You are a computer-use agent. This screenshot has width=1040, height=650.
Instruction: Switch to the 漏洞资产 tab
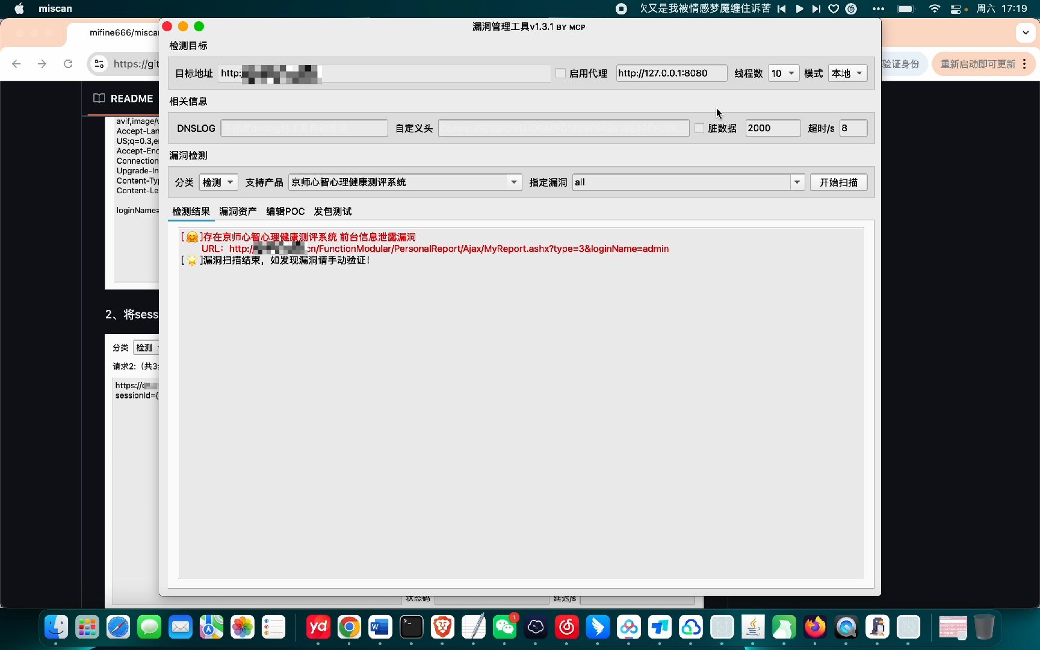238,211
